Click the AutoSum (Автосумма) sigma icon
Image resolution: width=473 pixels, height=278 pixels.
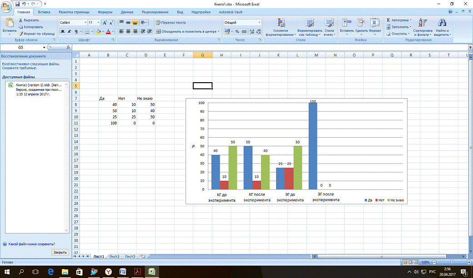[388, 20]
